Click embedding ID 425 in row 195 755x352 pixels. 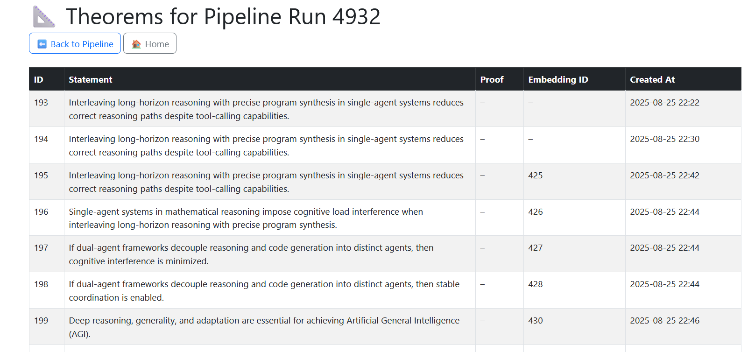(535, 176)
